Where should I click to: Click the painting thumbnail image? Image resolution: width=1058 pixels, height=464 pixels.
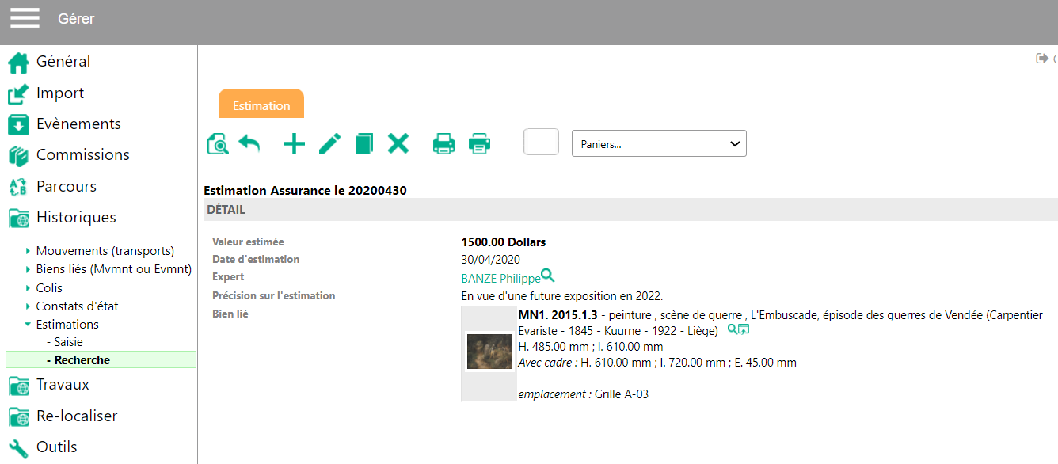pyautogui.click(x=489, y=352)
